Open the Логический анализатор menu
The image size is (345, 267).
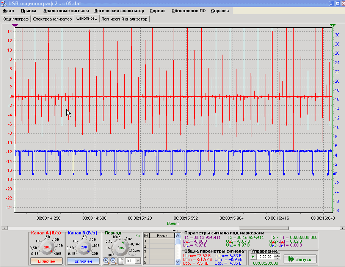click(x=119, y=11)
